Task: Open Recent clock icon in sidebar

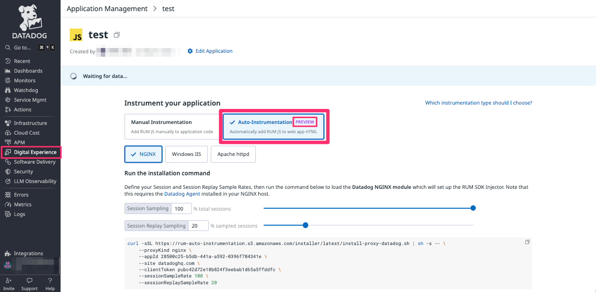Action: pyautogui.click(x=8, y=61)
